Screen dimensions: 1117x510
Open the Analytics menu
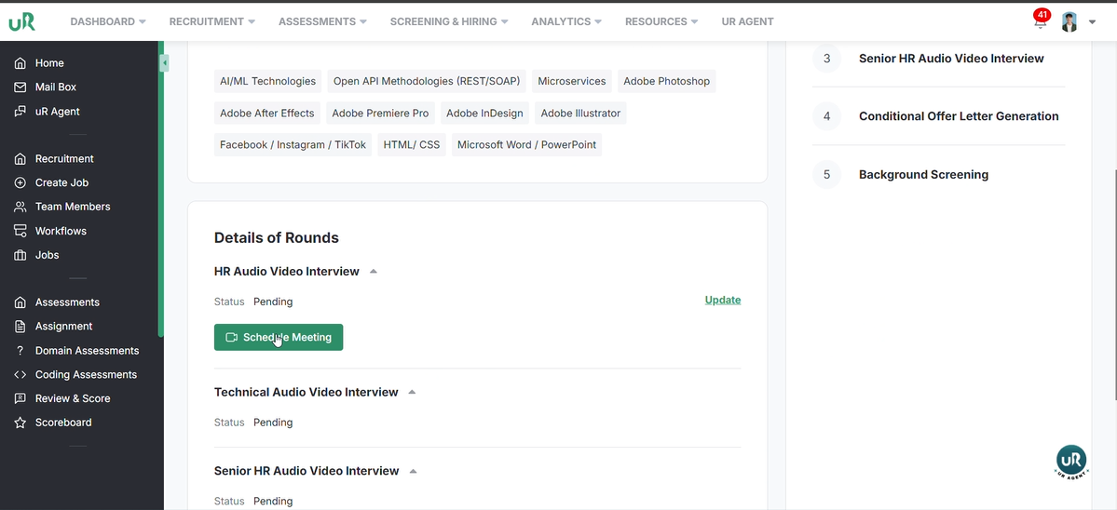coord(565,21)
